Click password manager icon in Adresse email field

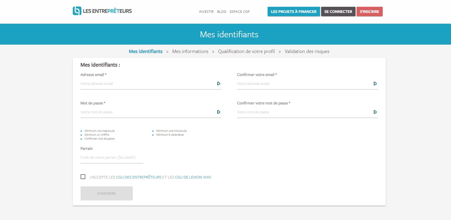(219, 84)
